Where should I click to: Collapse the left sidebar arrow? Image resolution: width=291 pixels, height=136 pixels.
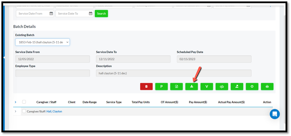(4, 58)
